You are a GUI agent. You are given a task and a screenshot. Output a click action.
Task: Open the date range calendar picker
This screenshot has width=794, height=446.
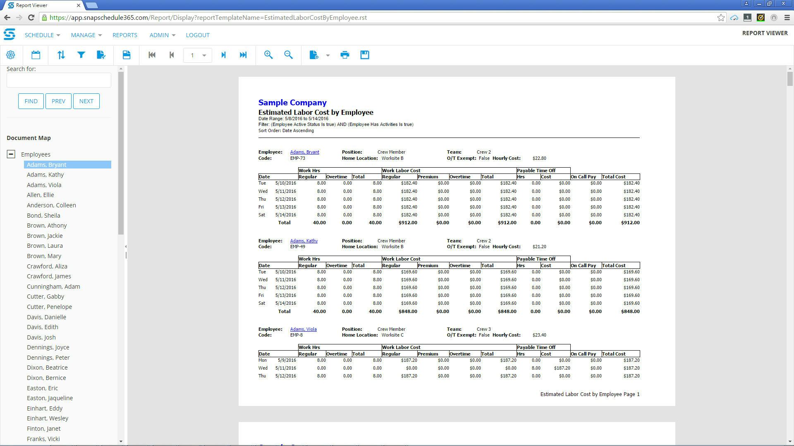pyautogui.click(x=36, y=55)
